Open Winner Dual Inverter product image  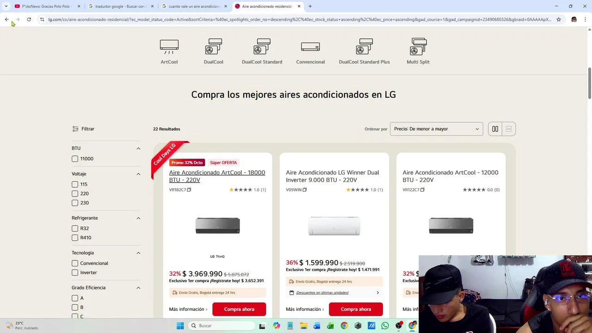pyautogui.click(x=334, y=226)
